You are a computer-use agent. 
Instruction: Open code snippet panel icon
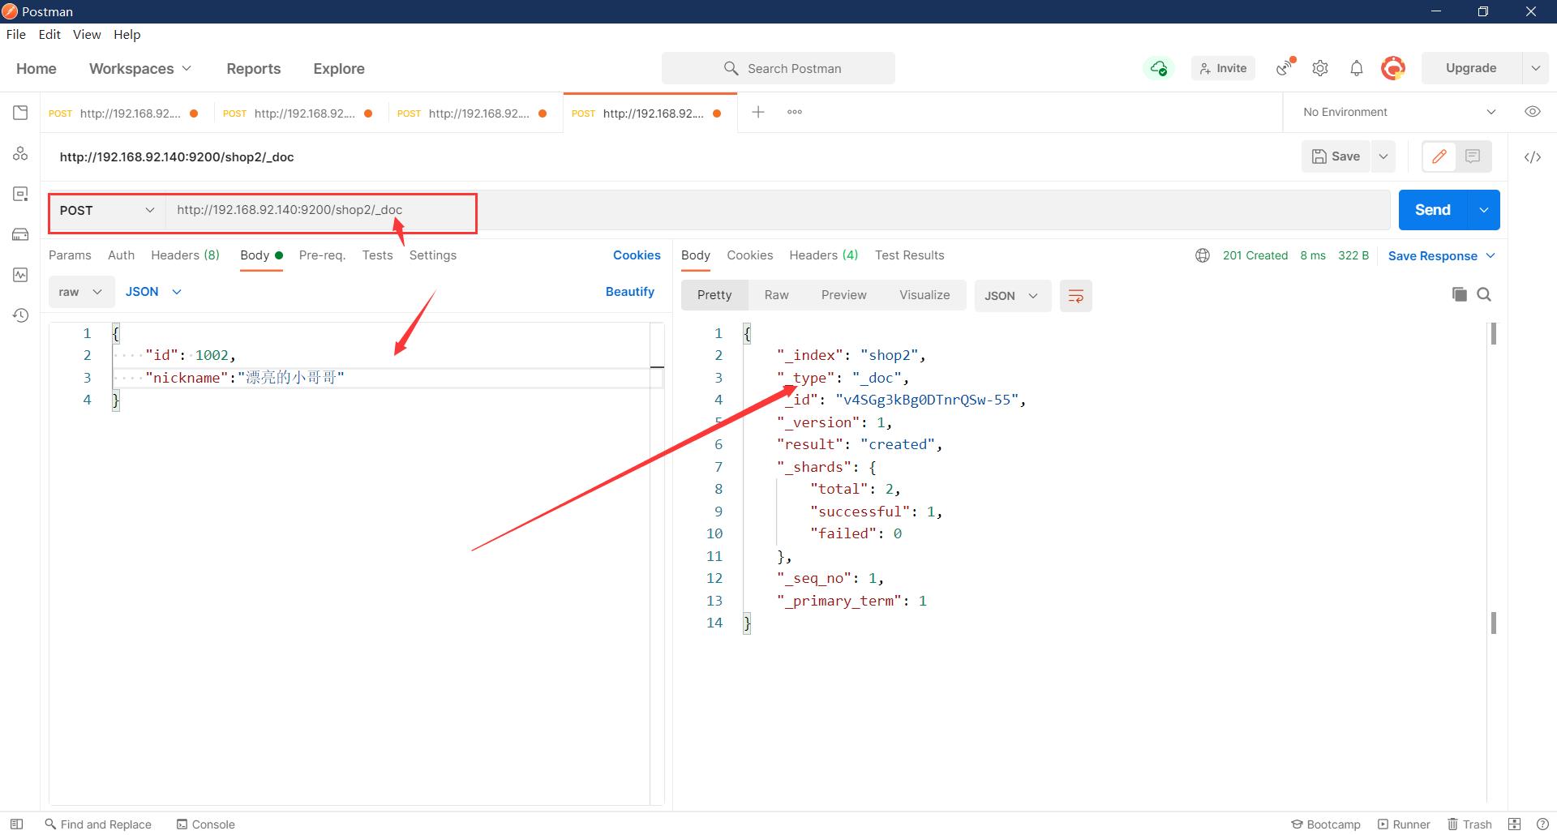pyautogui.click(x=1532, y=157)
